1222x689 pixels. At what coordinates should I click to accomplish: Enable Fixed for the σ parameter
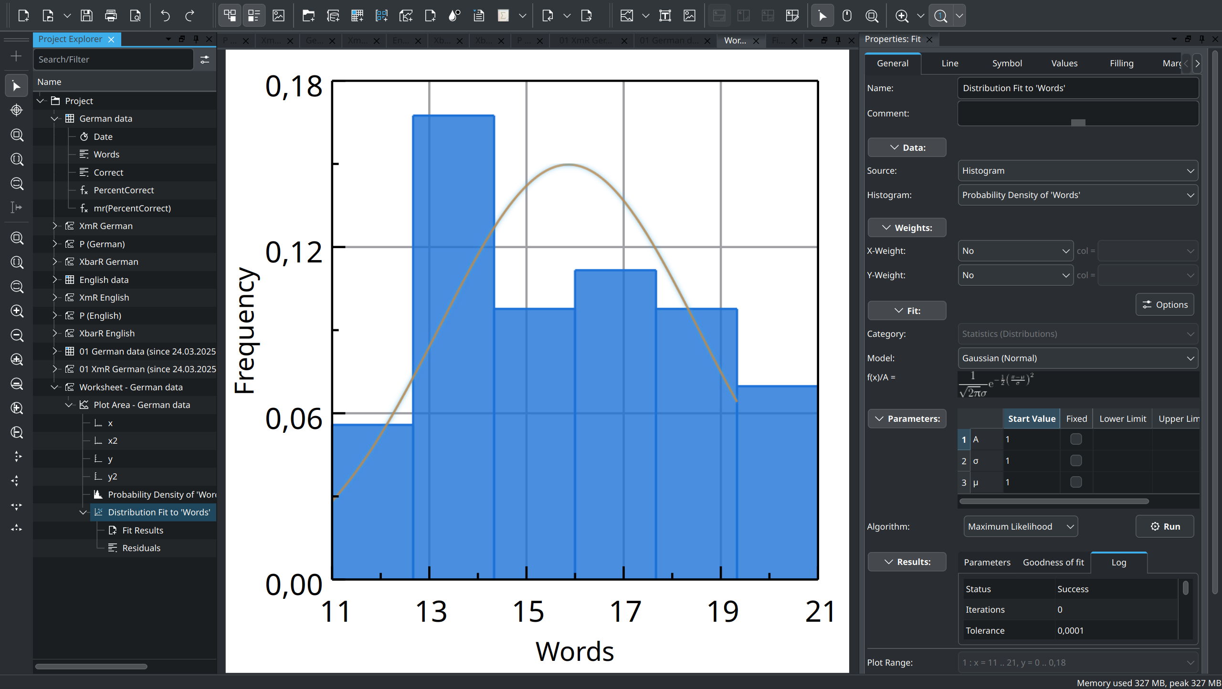click(1076, 460)
